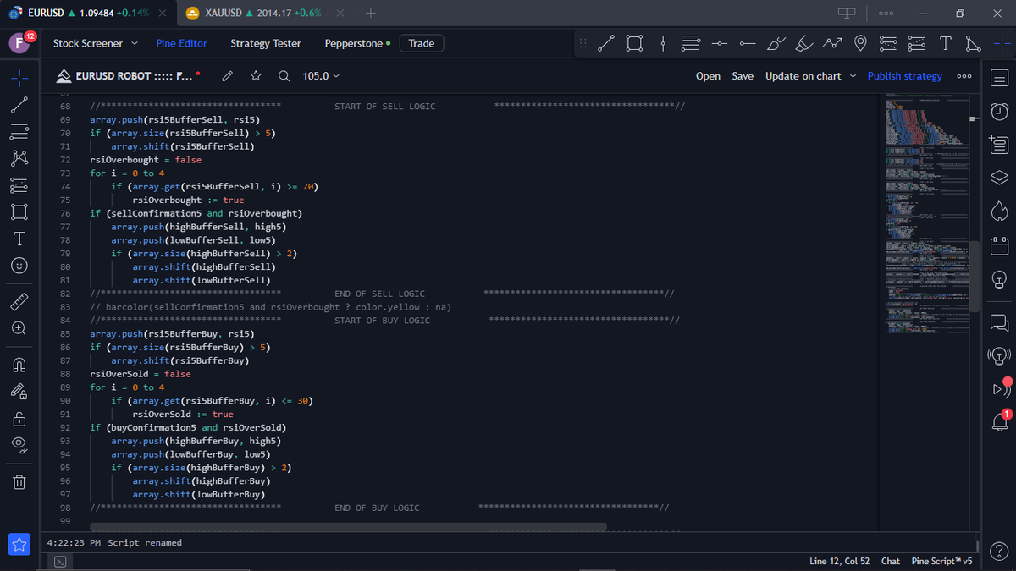The image size is (1016, 571).
Task: Click the Chat status bar entry
Action: coord(891,562)
